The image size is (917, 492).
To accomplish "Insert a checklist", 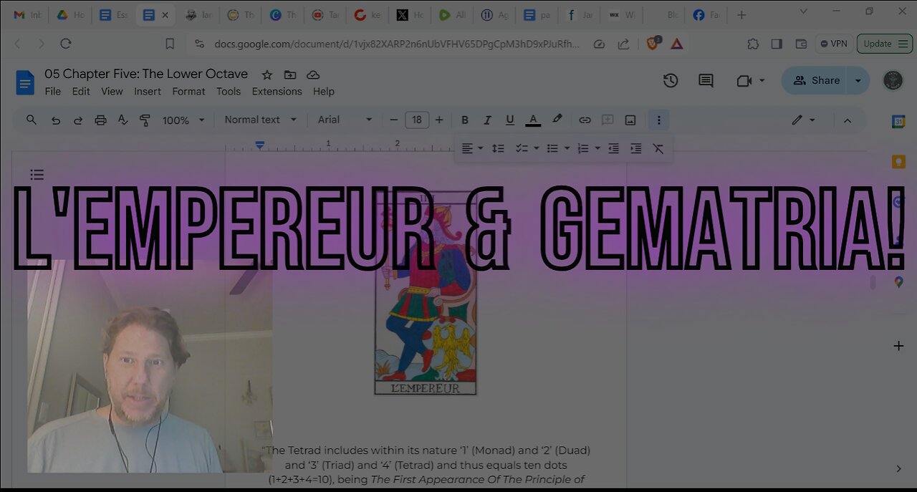I will coord(522,148).
